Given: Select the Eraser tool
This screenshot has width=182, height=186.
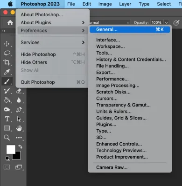Looking at the screenshot, I should coord(19,91).
